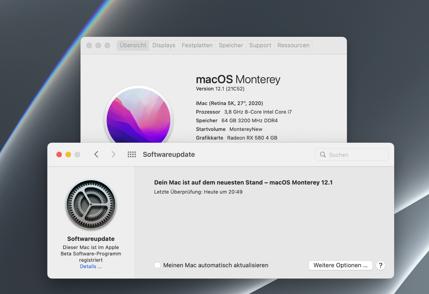Close the About This Mac window

(x=89, y=45)
